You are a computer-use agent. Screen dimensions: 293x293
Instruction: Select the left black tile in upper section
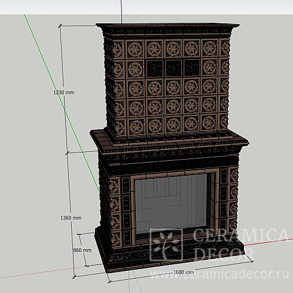tap(155, 69)
